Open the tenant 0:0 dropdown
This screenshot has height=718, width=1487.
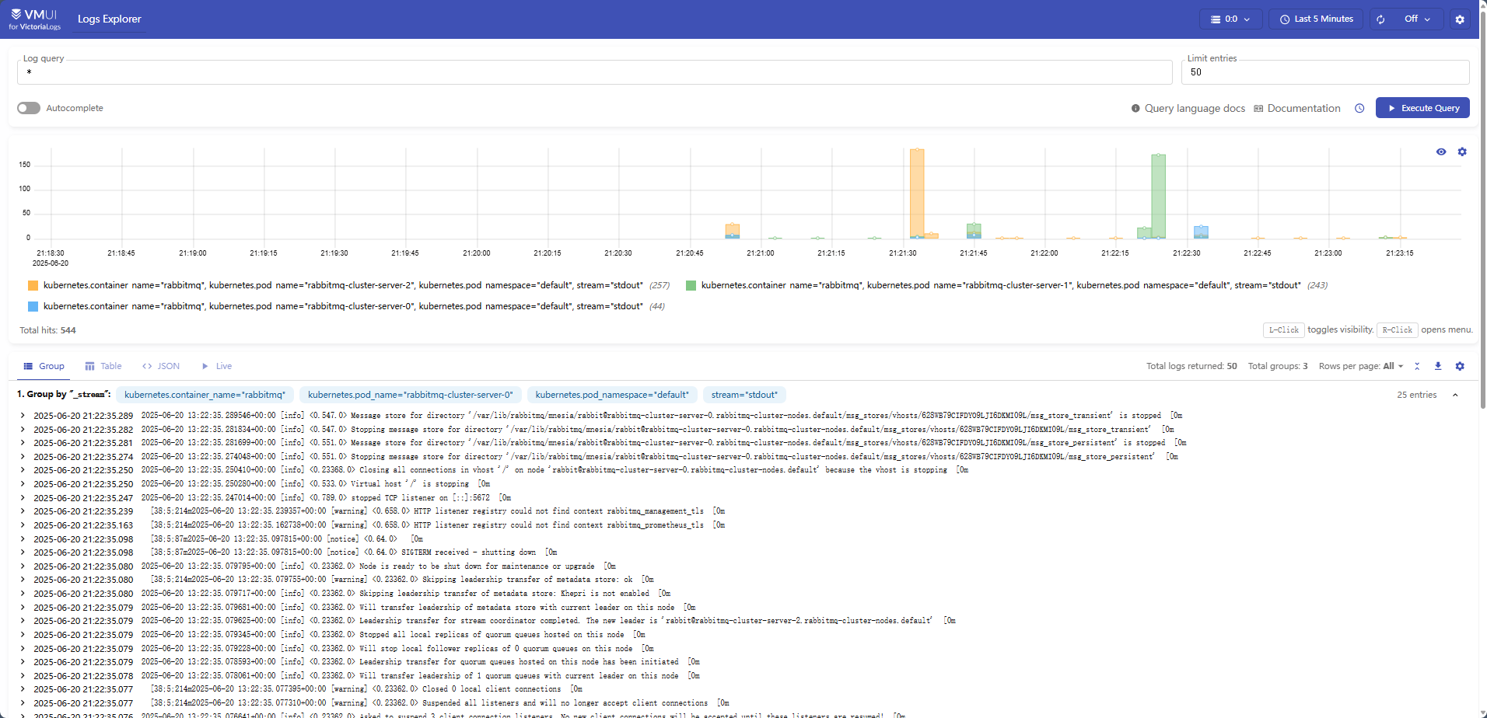point(1230,18)
